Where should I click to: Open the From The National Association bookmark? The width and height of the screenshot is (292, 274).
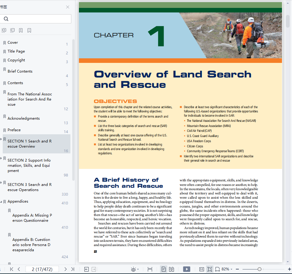30,99
